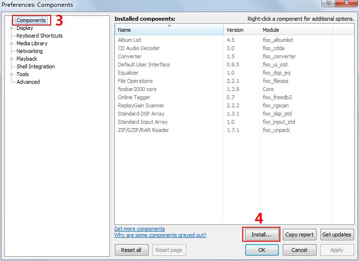Click the foo_dsp_eq module cell

(x=276, y=73)
